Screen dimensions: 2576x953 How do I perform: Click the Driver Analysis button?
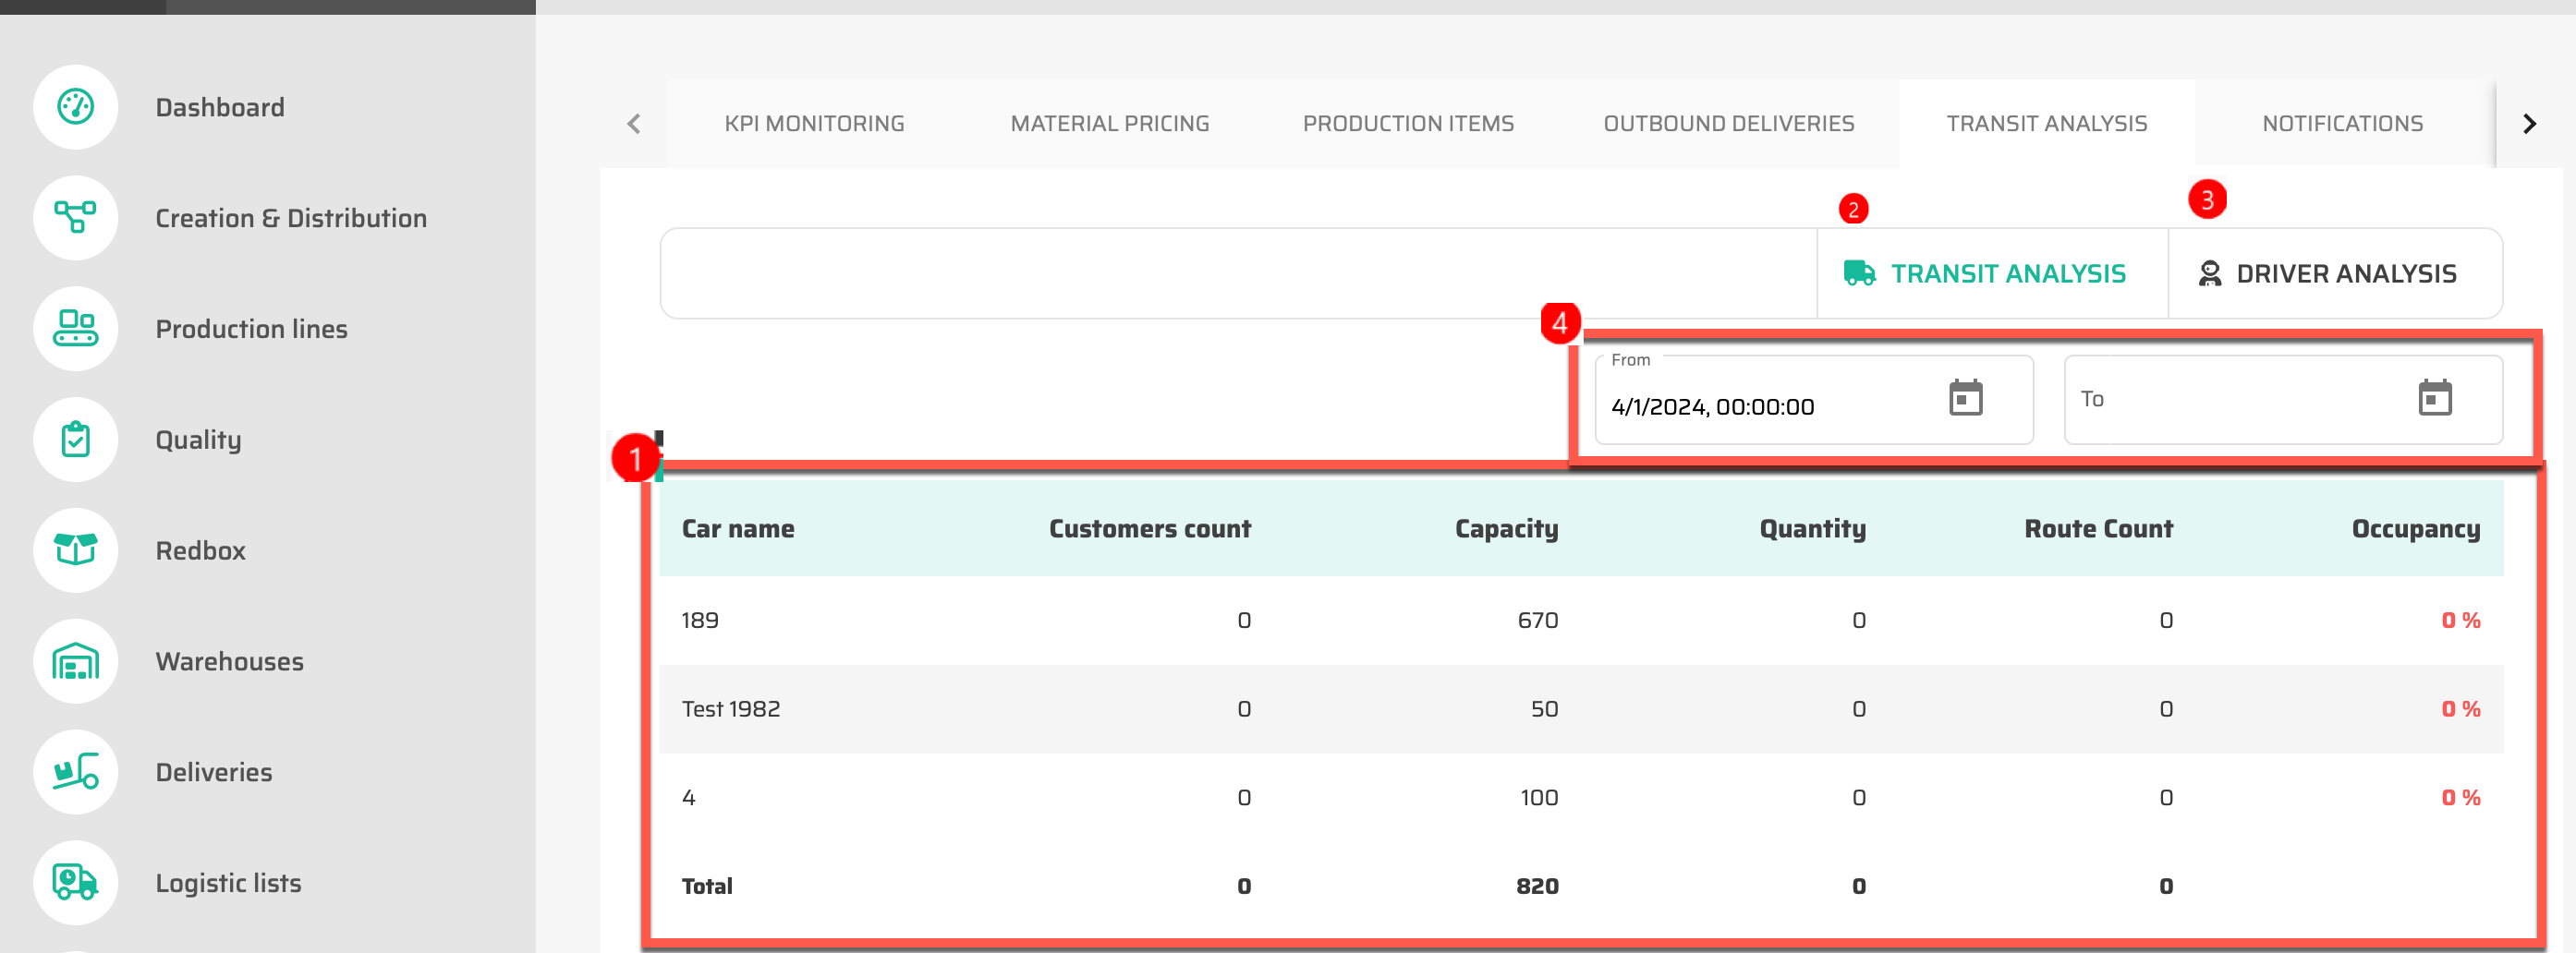point(2327,273)
